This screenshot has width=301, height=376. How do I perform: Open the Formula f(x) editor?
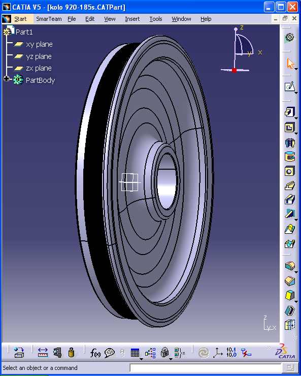point(95,353)
